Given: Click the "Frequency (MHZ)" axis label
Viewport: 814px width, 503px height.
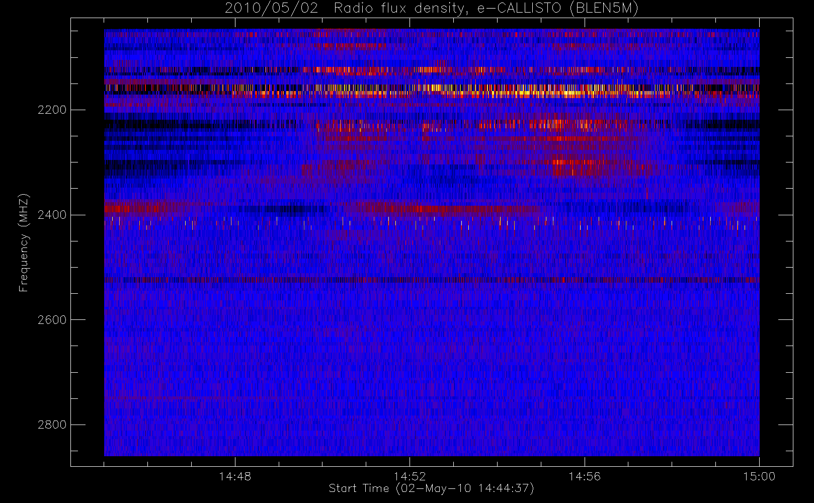Looking at the screenshot, I should coord(23,242).
